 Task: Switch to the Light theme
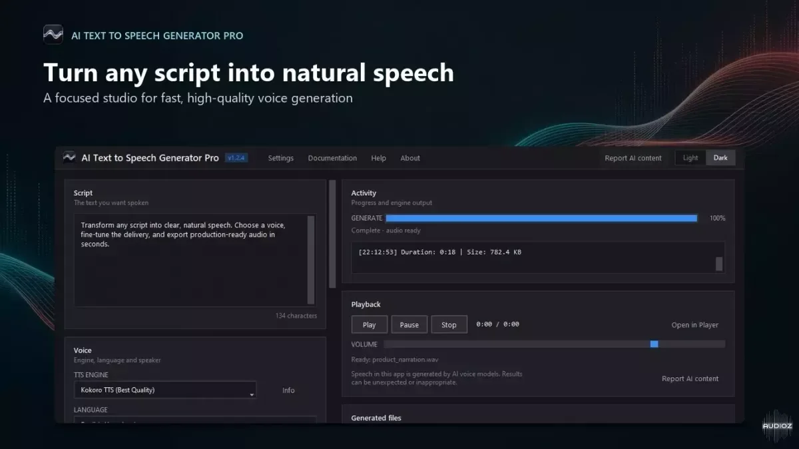[x=690, y=158]
